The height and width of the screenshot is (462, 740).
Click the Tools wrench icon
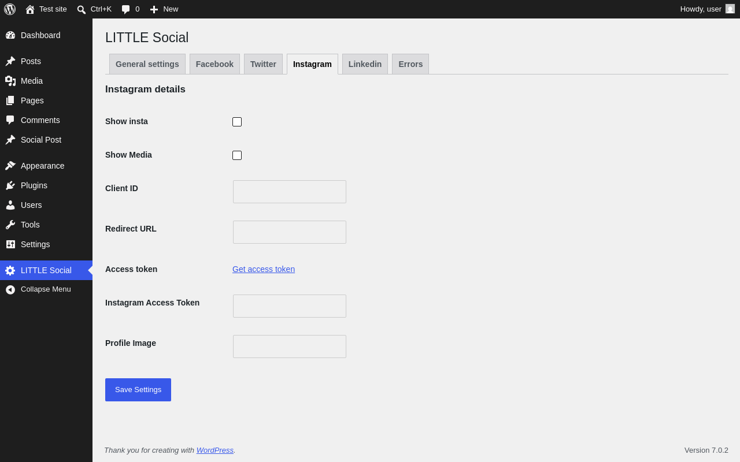coord(10,225)
